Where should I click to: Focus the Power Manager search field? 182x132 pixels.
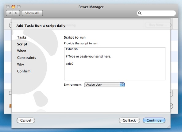156,13
